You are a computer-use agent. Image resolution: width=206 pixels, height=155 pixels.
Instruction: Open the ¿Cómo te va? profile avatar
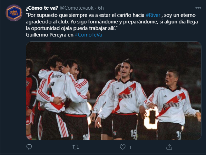pos(14,13)
